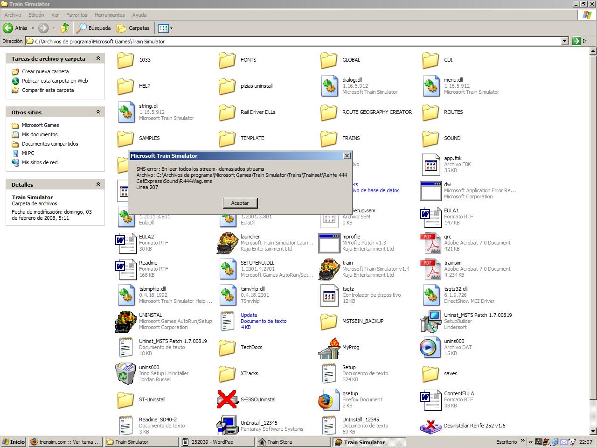Open the MyProg icon
The image size is (597, 448).
pyautogui.click(x=329, y=348)
